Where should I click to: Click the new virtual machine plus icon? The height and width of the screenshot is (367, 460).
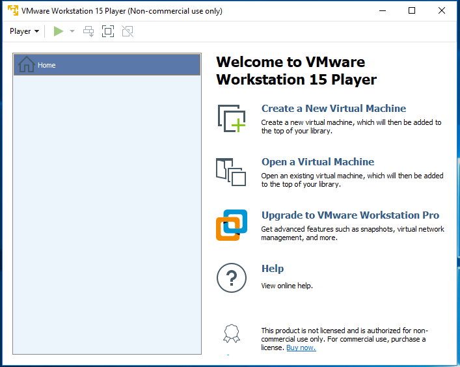click(232, 118)
